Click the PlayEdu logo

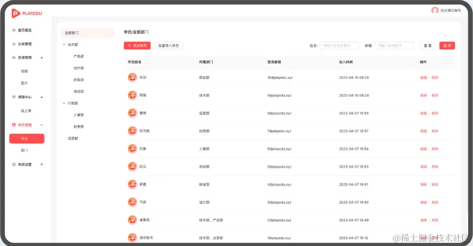click(x=27, y=14)
